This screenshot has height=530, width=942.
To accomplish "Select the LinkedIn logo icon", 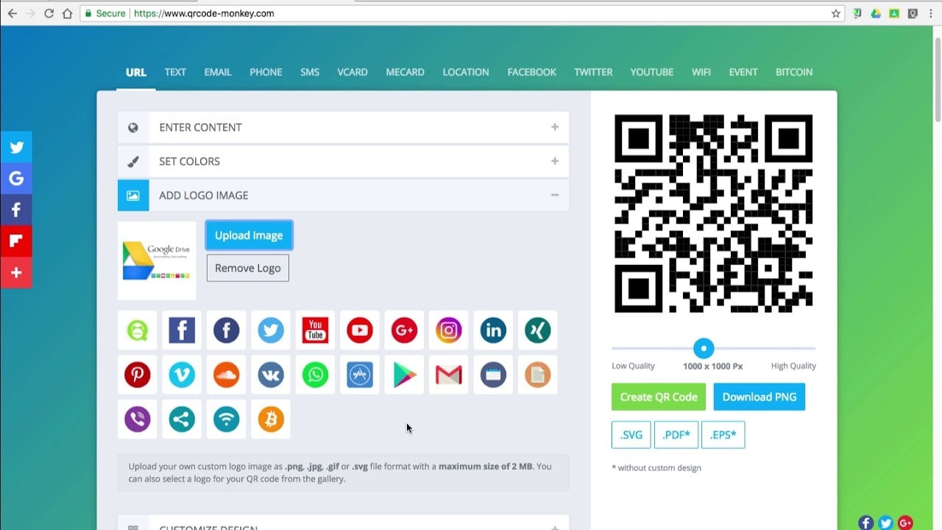I will pos(493,330).
